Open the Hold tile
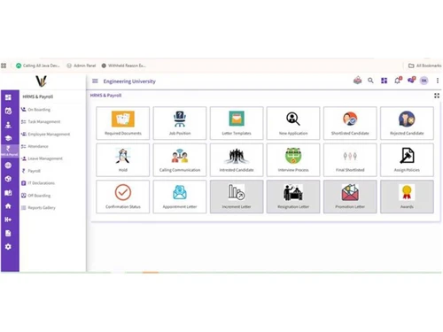Viewport: 443px width, 332px height. tap(123, 160)
